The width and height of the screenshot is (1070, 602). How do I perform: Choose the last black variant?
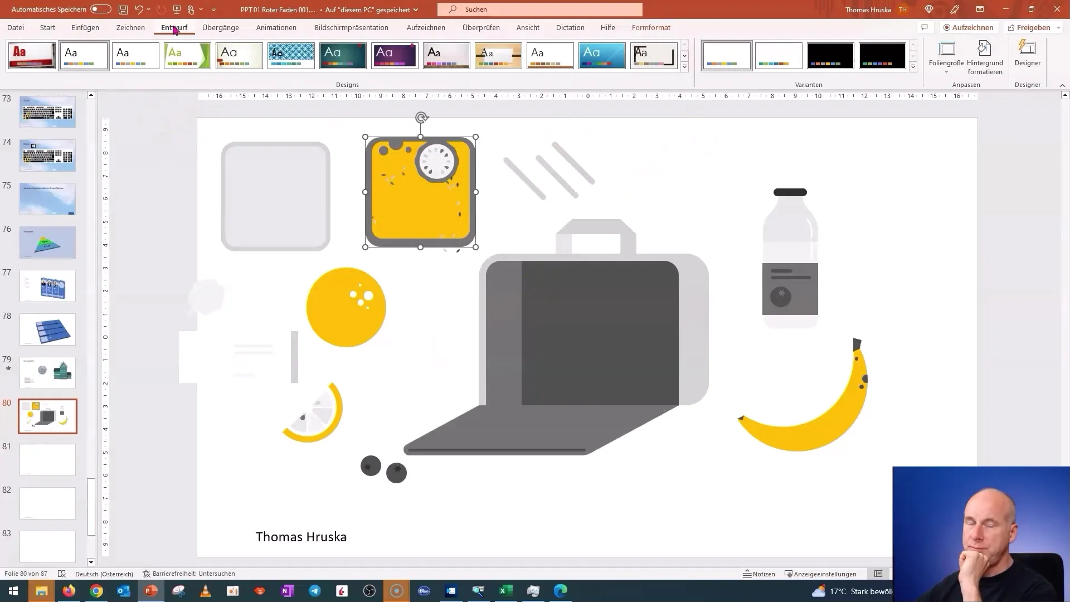click(882, 56)
